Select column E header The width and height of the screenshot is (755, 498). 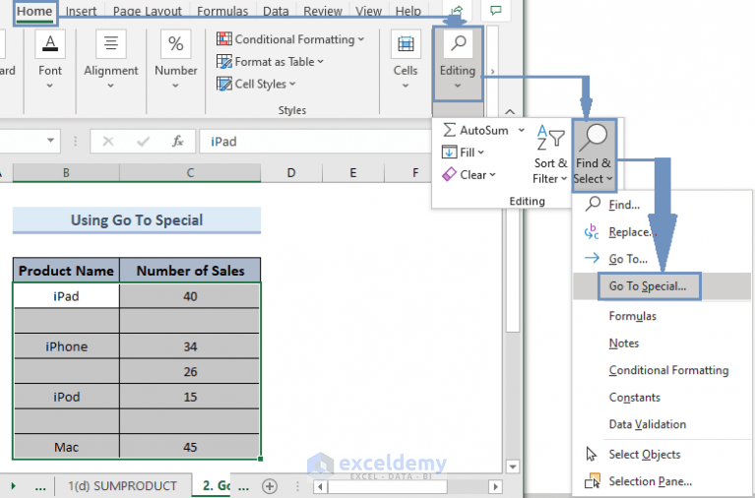353,173
